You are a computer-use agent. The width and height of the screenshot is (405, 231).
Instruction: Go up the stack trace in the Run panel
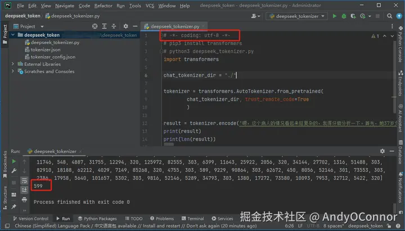pos(24,162)
